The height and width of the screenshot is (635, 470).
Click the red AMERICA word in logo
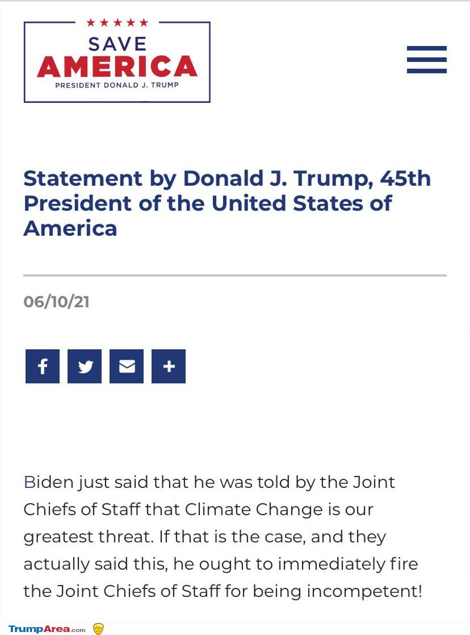click(x=117, y=67)
